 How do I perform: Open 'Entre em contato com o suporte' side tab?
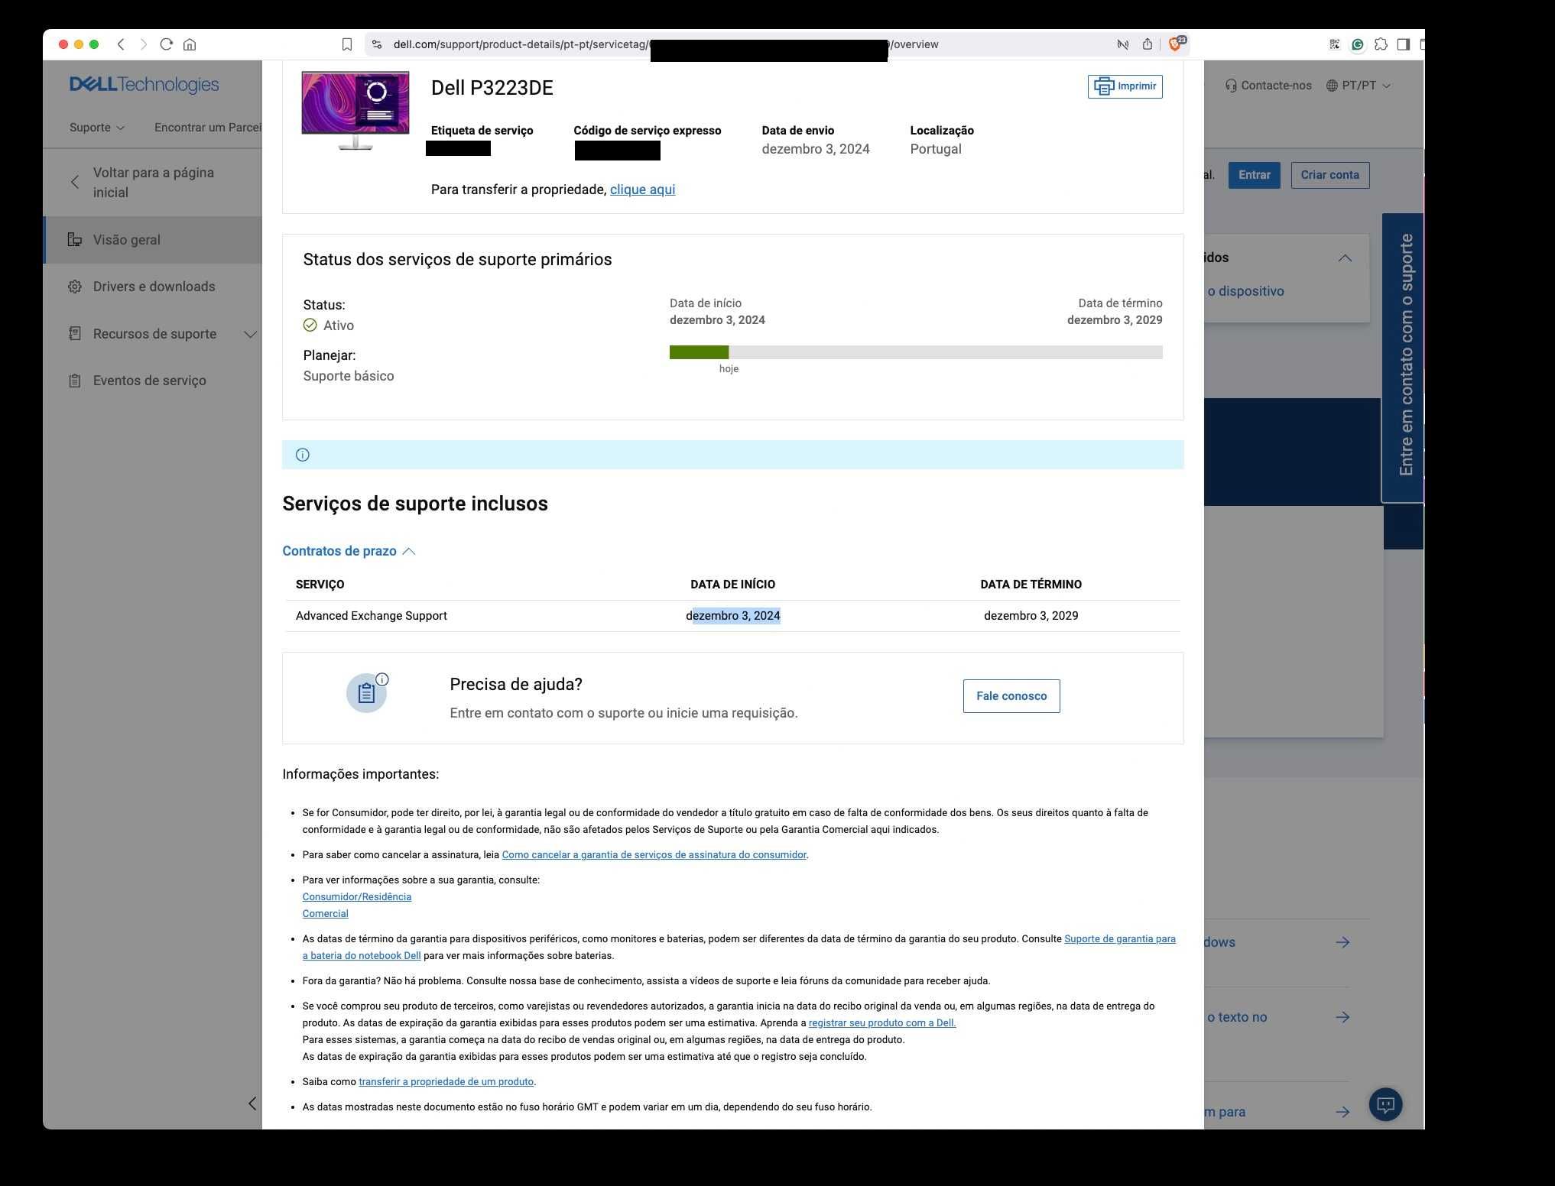[x=1404, y=356]
